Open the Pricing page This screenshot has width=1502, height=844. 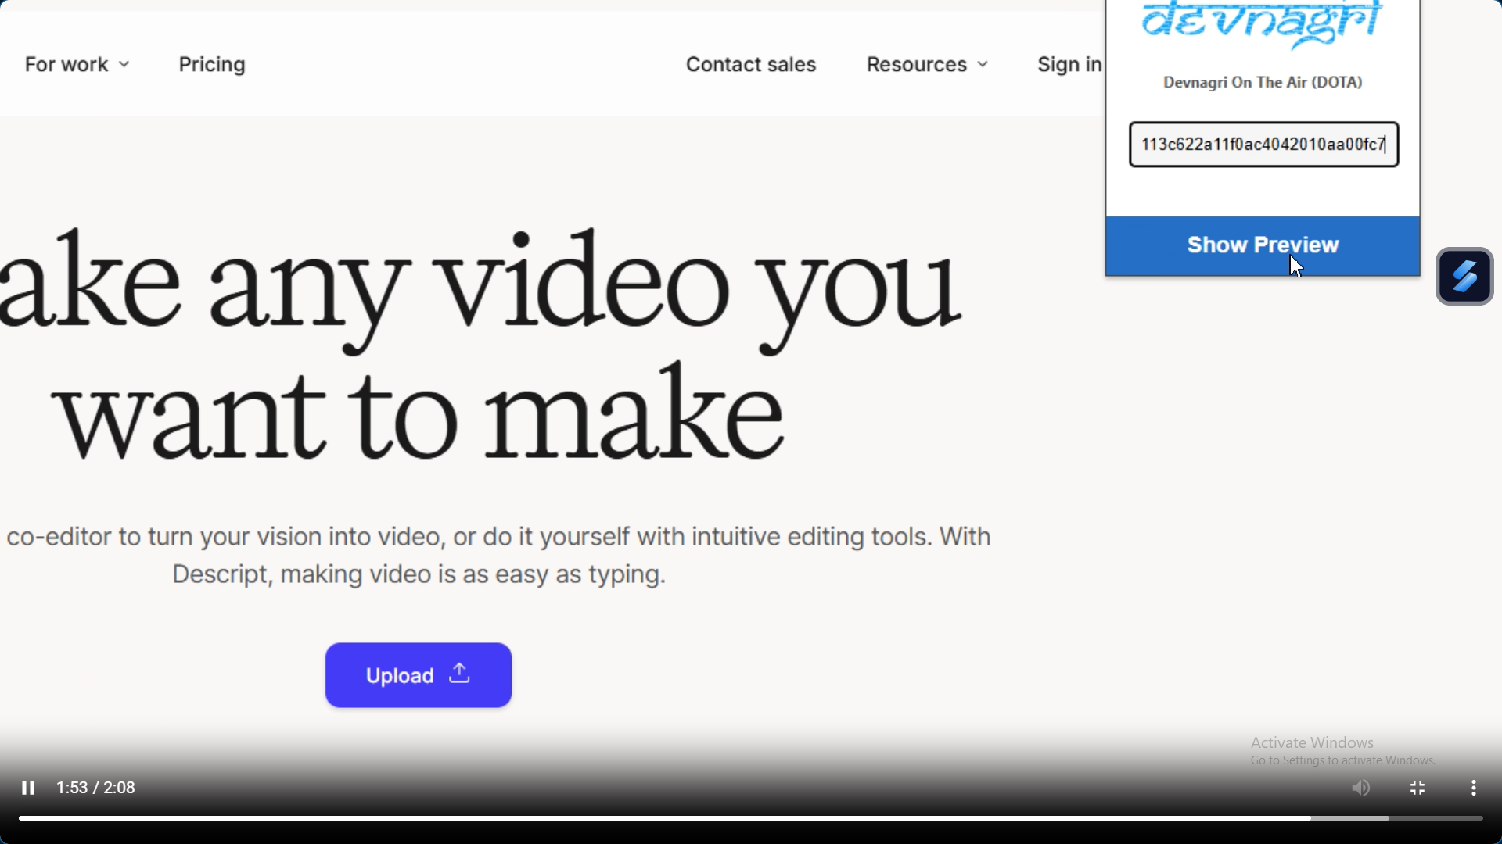[x=212, y=64]
